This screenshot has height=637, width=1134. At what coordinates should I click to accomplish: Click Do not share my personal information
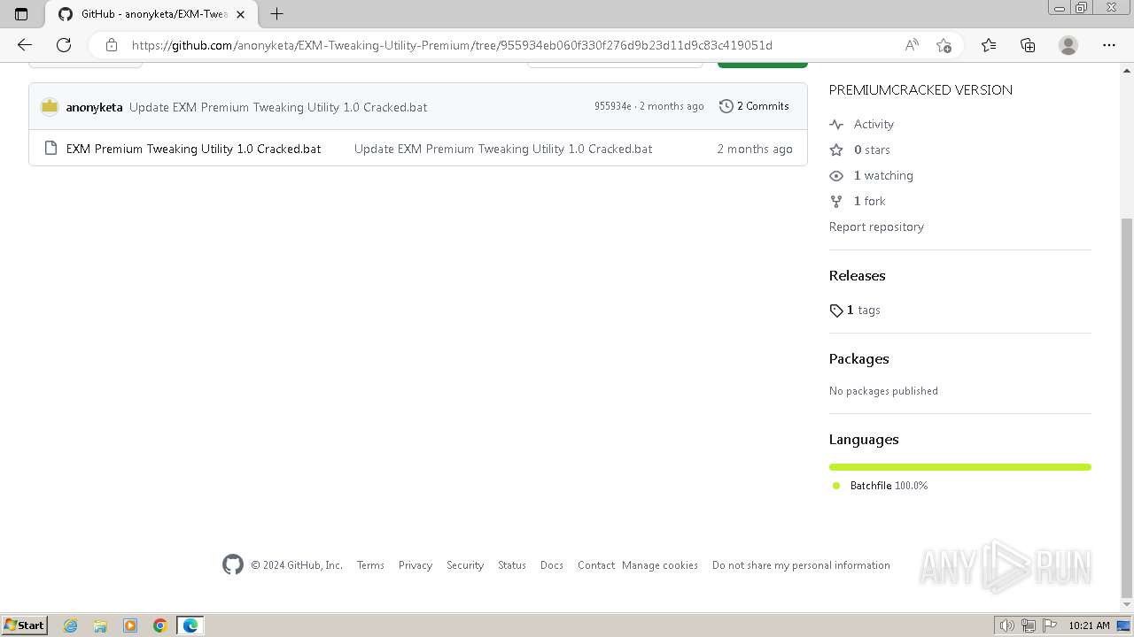[801, 565]
